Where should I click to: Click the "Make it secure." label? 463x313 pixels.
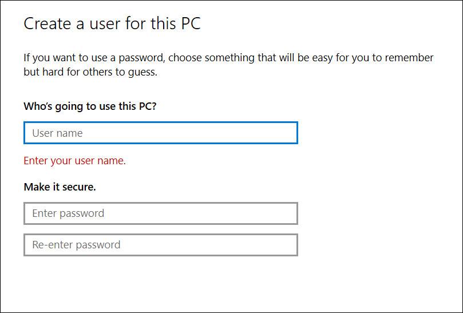[60, 187]
